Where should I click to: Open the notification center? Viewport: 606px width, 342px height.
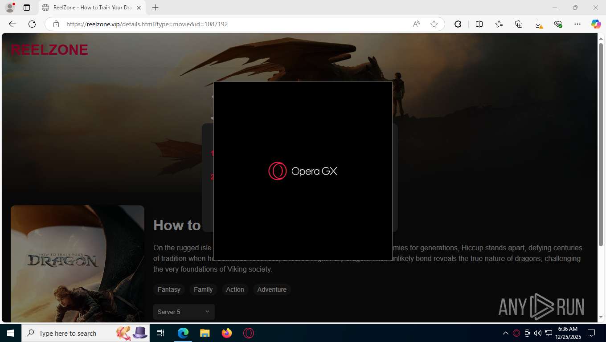click(x=591, y=333)
